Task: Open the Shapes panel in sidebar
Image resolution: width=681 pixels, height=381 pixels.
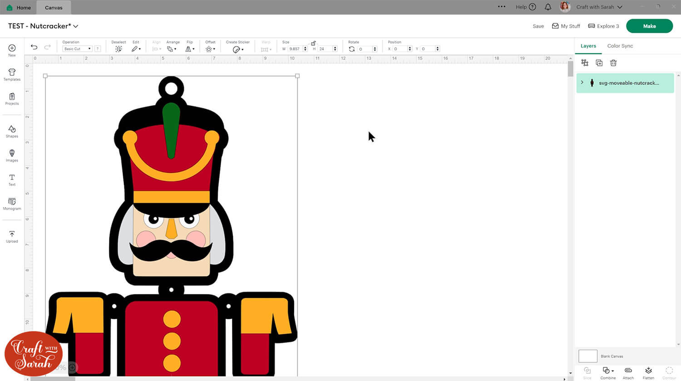Action: point(12,131)
